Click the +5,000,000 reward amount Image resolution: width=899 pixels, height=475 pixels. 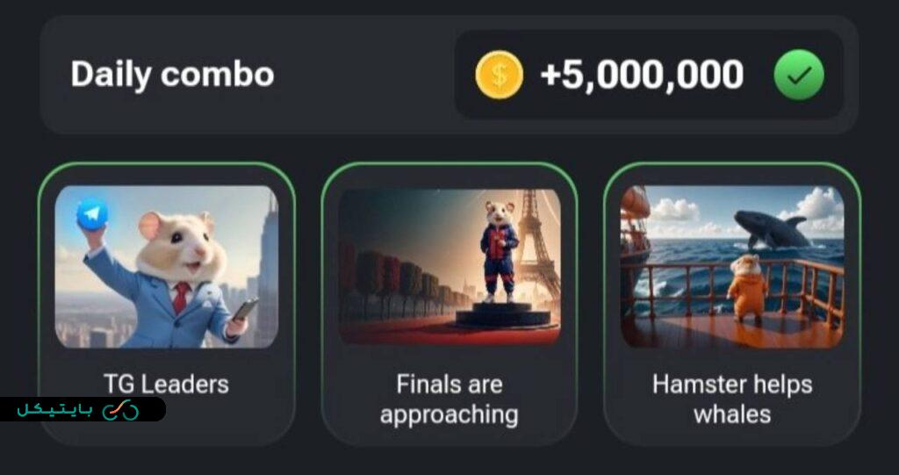coord(642,76)
